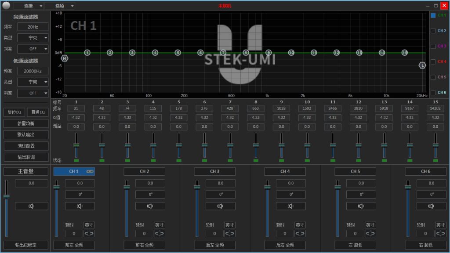Select the CH 6 channel tab
Image resolution: width=450 pixels, height=253 pixels.
coord(425,172)
